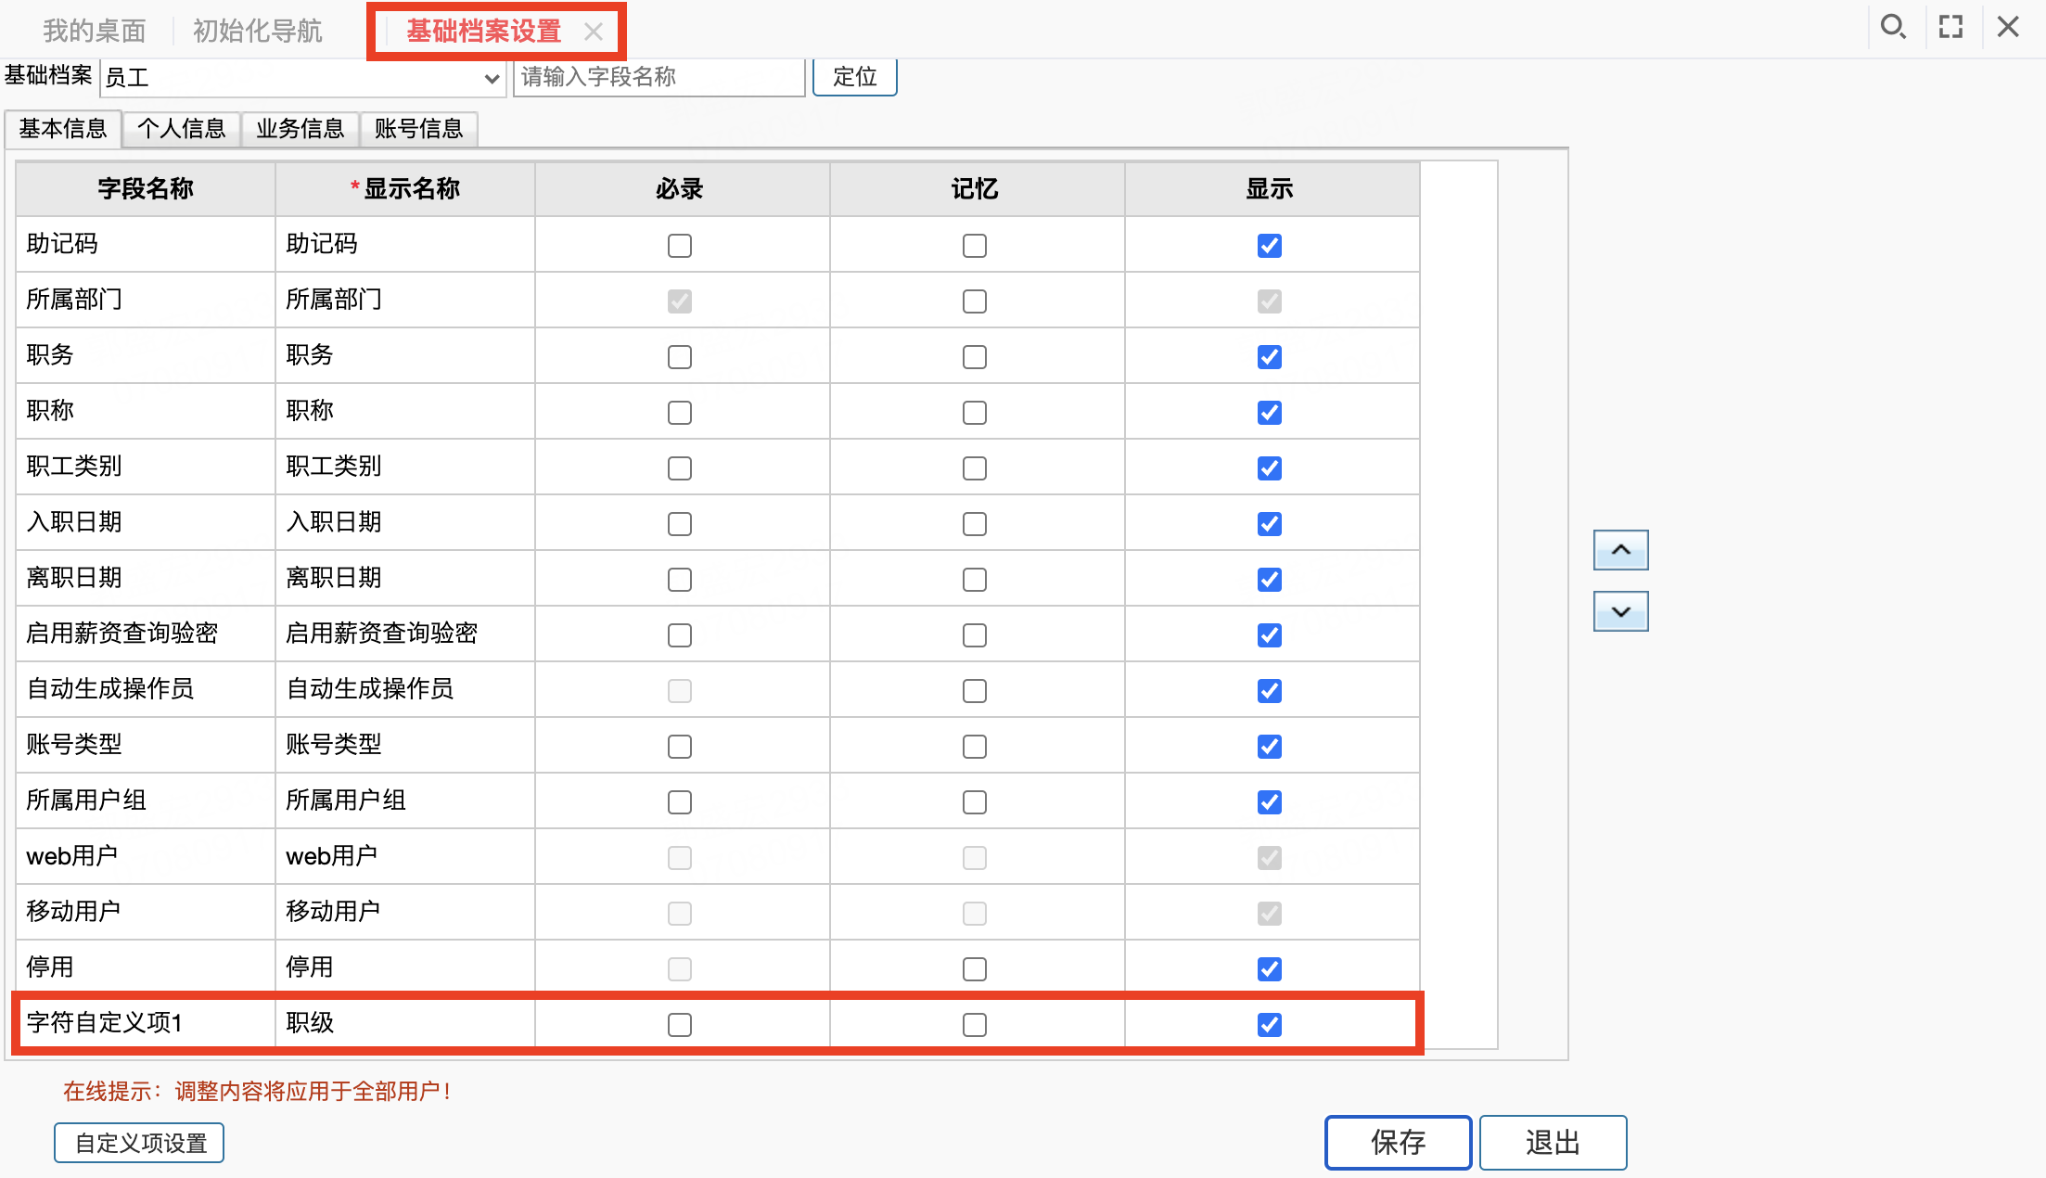
Task: Select the 基础档案设置 tab
Action: click(484, 32)
